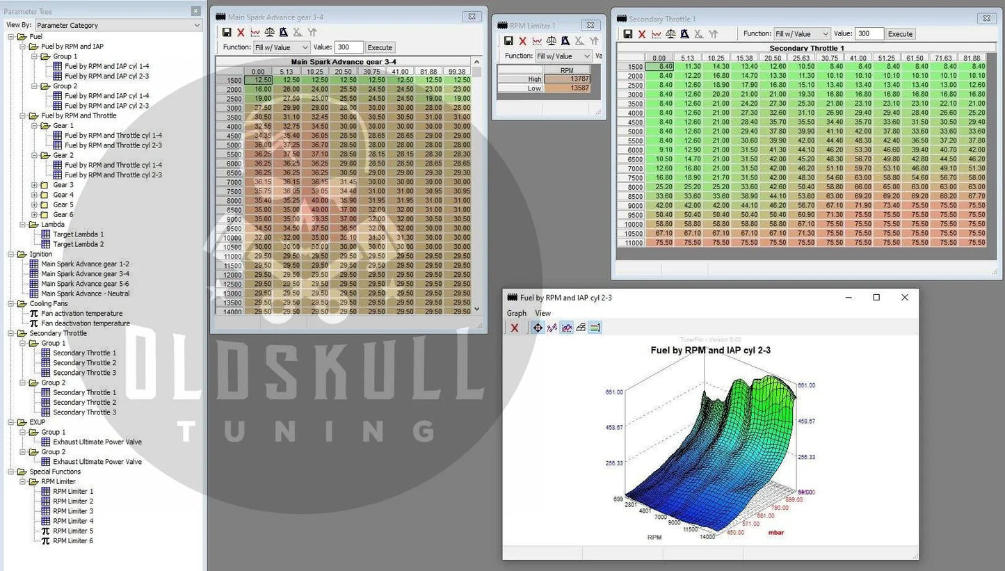This screenshot has width=1005, height=571.
Task: Toggle the scatter points icon in graph toolbar
Action: click(552, 328)
